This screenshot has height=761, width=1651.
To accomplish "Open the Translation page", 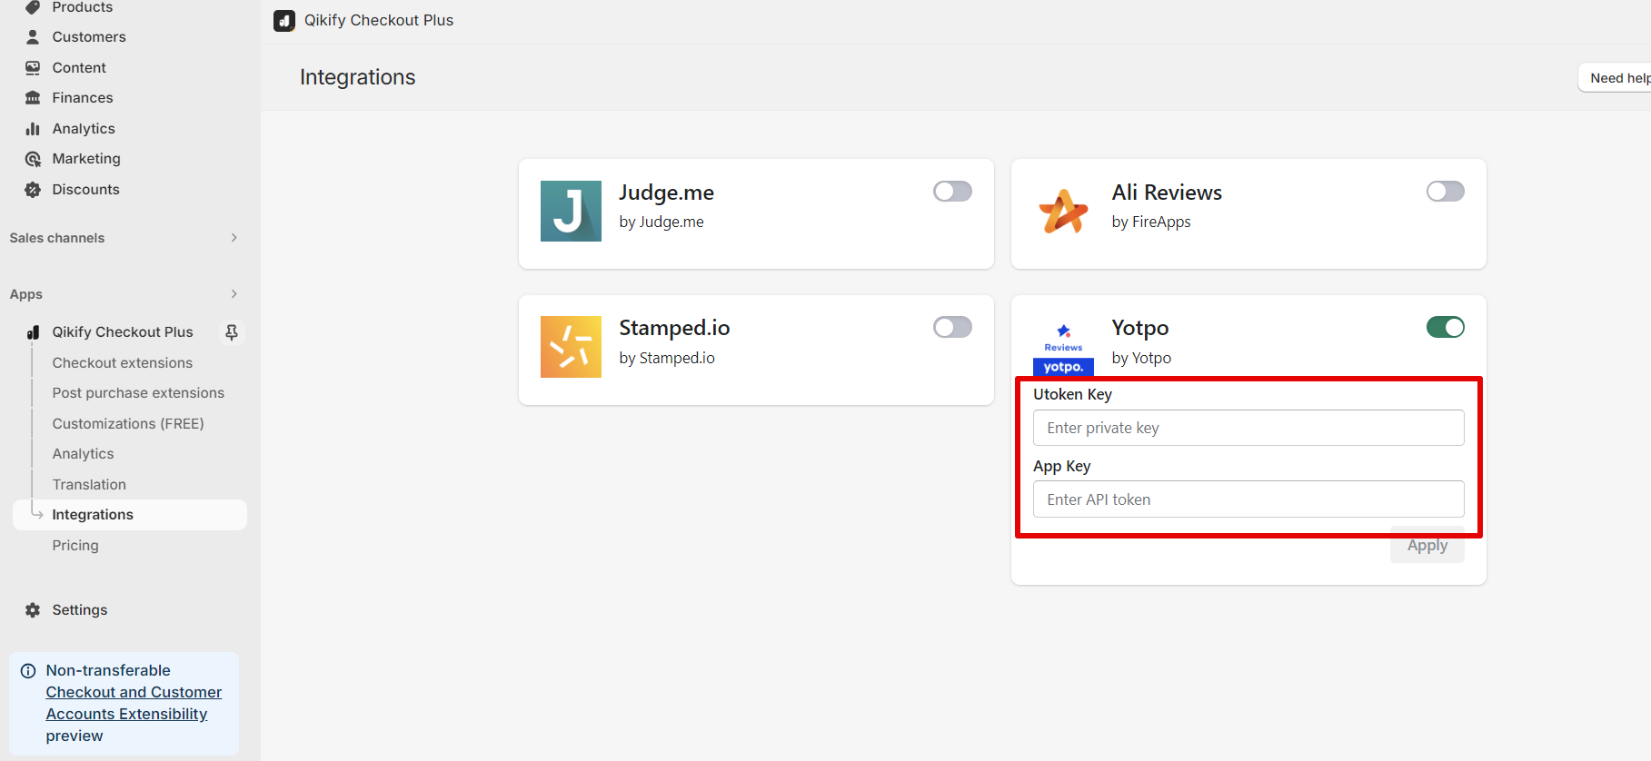I will click(x=89, y=485).
